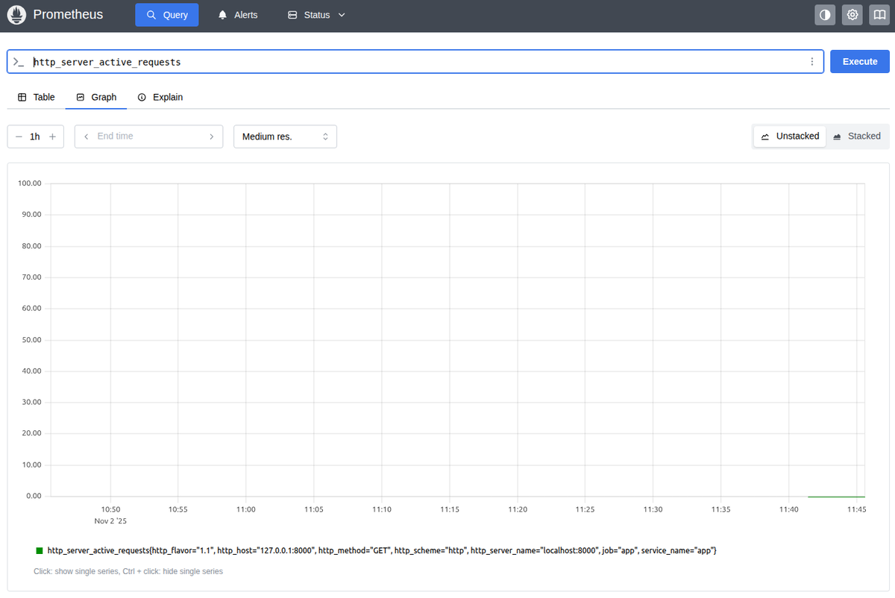Image resolution: width=895 pixels, height=598 pixels.
Task: Click the green series legend swatch
Action: [x=40, y=550]
